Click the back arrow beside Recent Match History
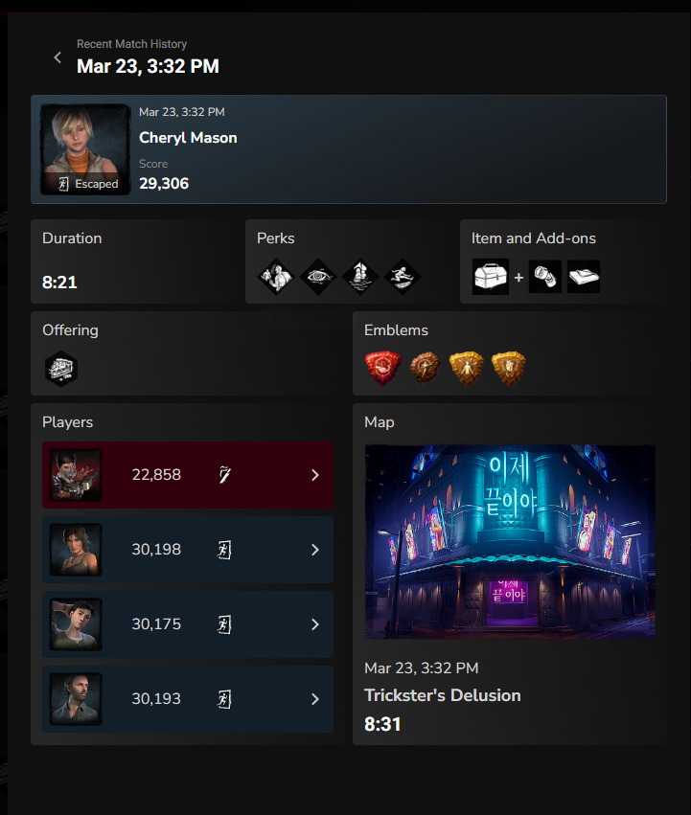 point(58,57)
